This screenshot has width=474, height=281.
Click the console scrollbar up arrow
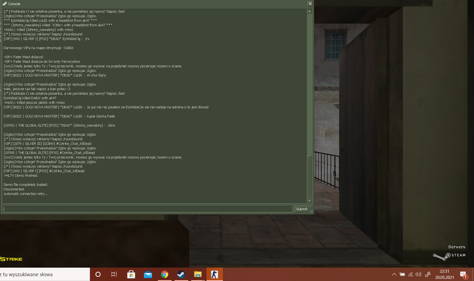(x=309, y=12)
